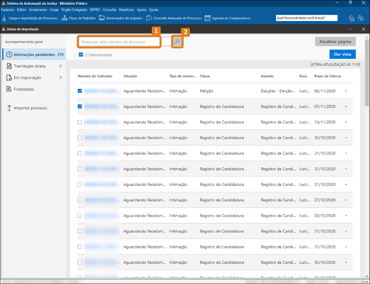Screen dimensions: 370x284
Task: Open the Andamento menu
Action: pyautogui.click(x=38, y=10)
